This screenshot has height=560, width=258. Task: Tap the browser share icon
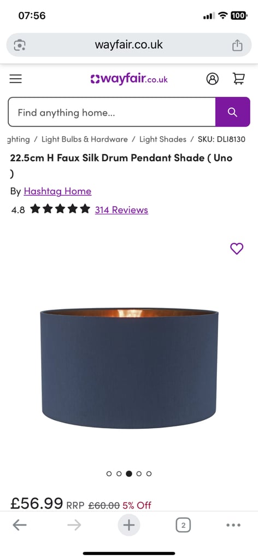pyautogui.click(x=237, y=45)
